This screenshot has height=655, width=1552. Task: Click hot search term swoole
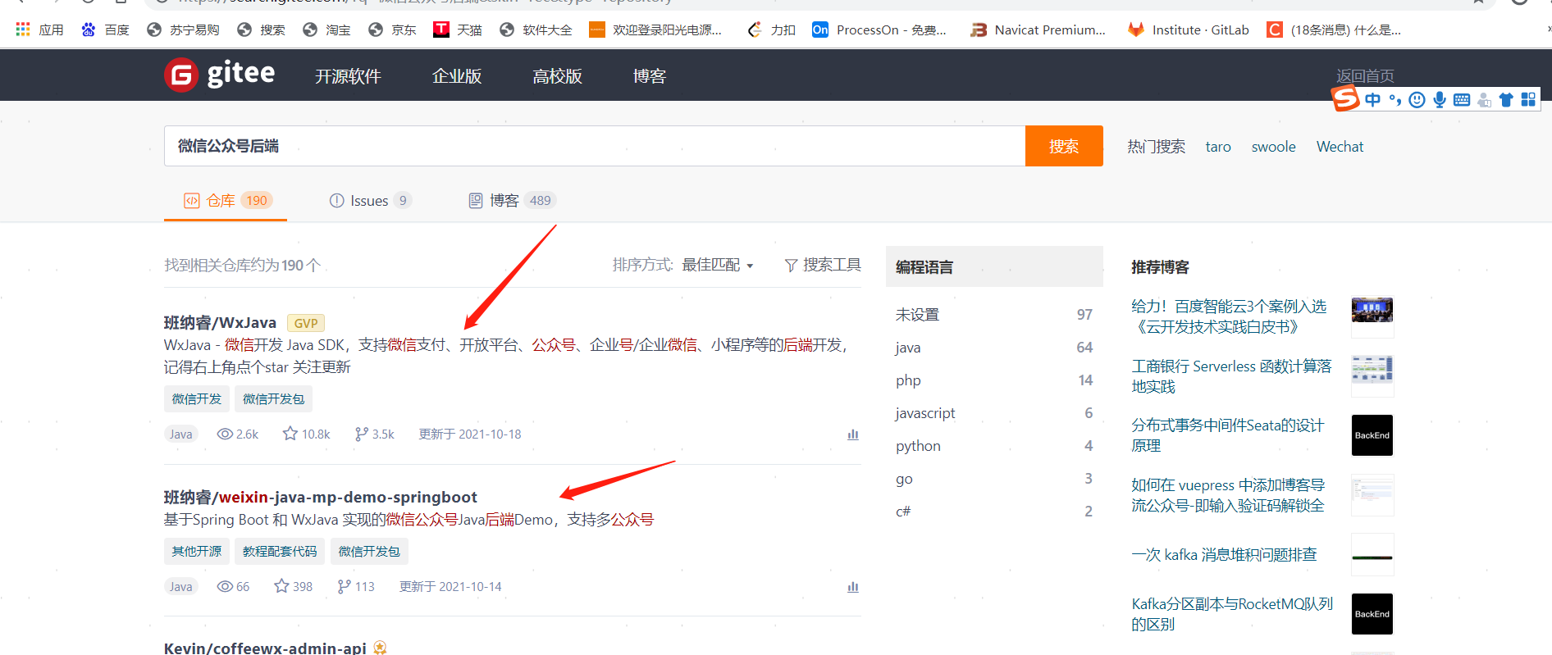[x=1273, y=147]
